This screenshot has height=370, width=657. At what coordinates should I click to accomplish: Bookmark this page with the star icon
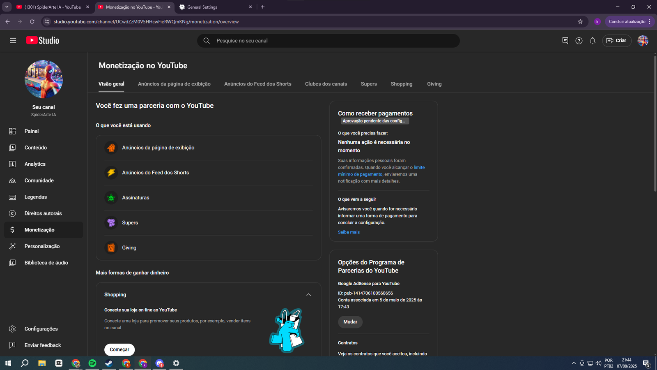coord(580,22)
